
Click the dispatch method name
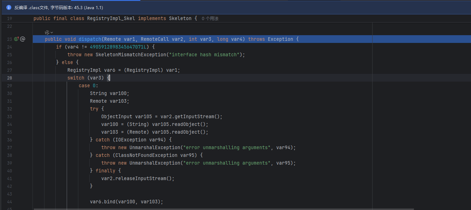pyautogui.click(x=90, y=39)
